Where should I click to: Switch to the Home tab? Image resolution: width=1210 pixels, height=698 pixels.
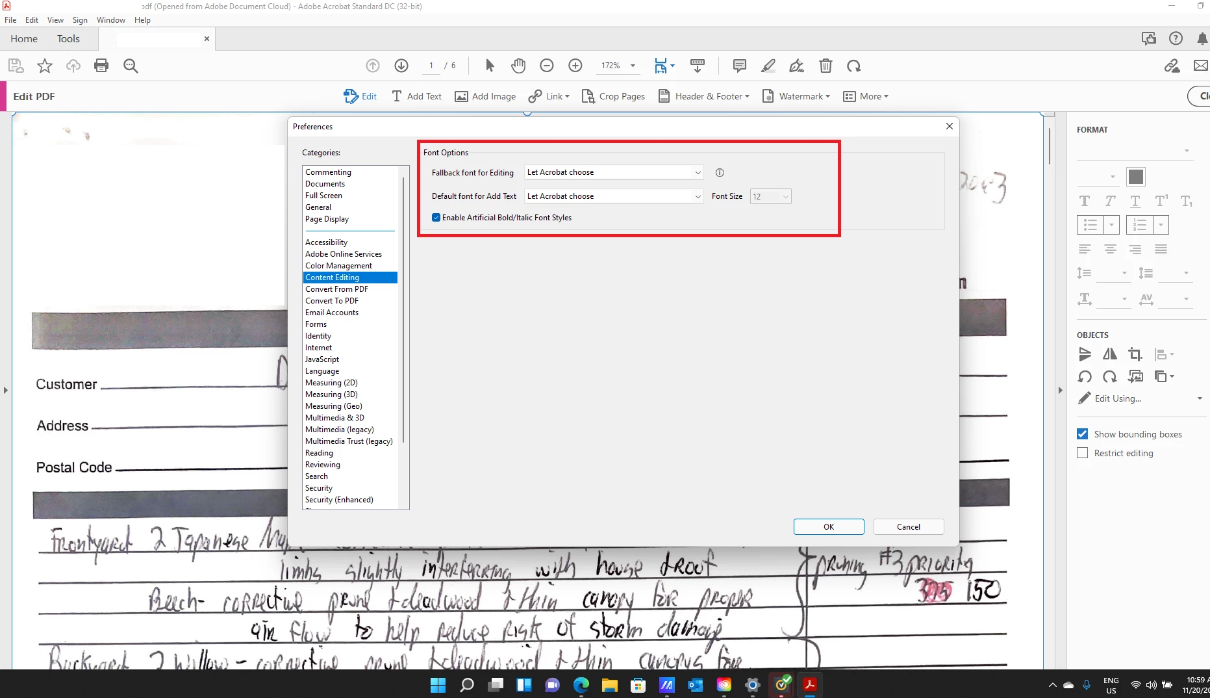[24, 39]
